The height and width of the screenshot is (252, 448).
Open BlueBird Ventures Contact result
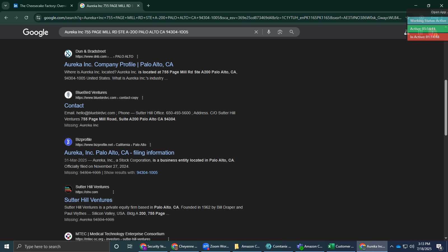[74, 106]
